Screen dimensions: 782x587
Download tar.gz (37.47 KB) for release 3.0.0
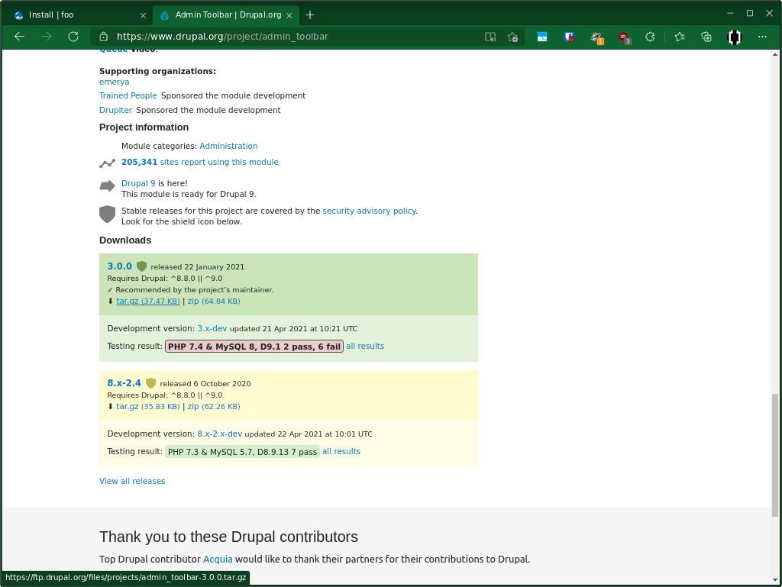(147, 301)
